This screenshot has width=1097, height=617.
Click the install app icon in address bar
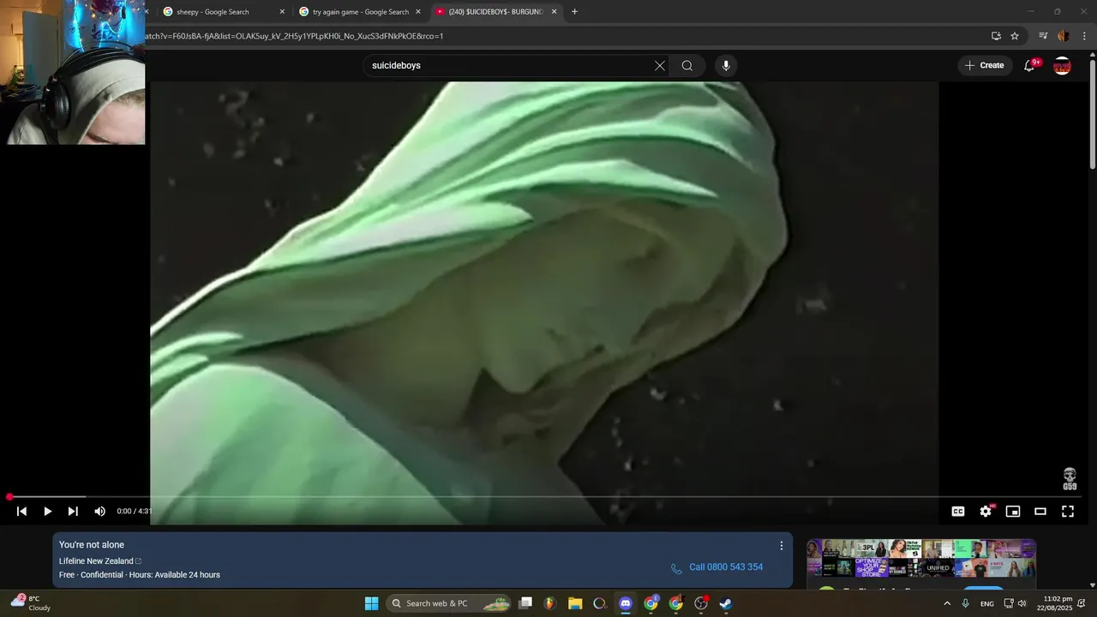tap(996, 36)
